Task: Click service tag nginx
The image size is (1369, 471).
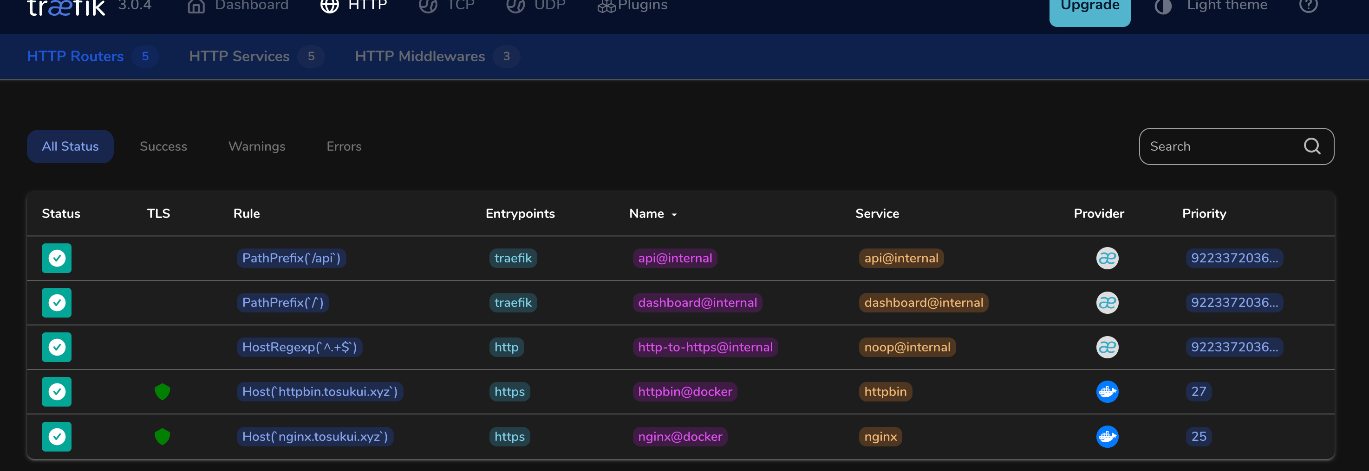Action: 880,437
